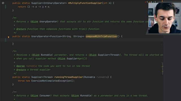Click the '@return a thread supplier' tag

click(33, 70)
